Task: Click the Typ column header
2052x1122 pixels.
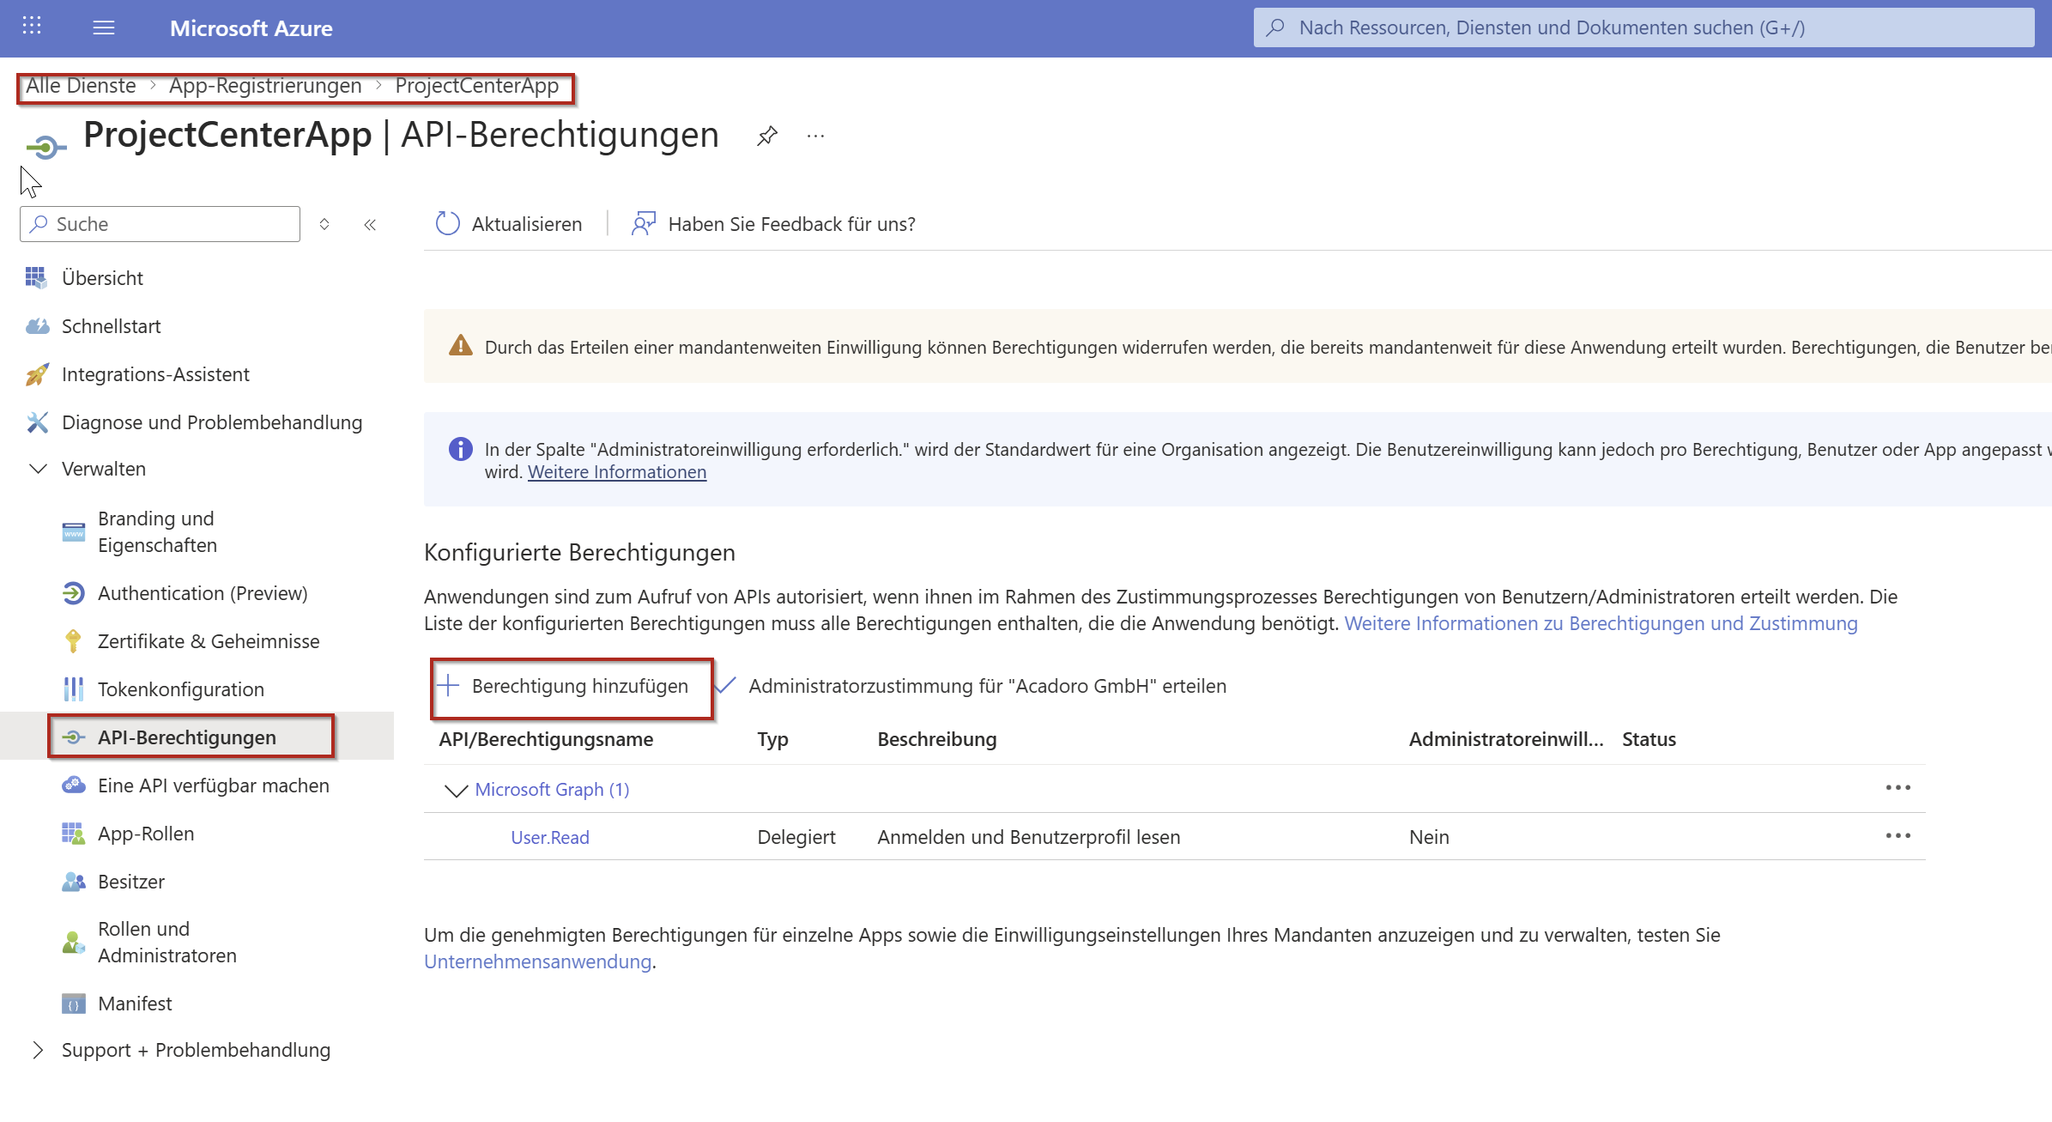Action: pyautogui.click(x=772, y=739)
